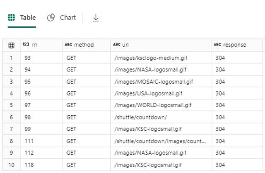This screenshot has height=173, width=265.
Task: Click the method column header
Action: click(83, 45)
